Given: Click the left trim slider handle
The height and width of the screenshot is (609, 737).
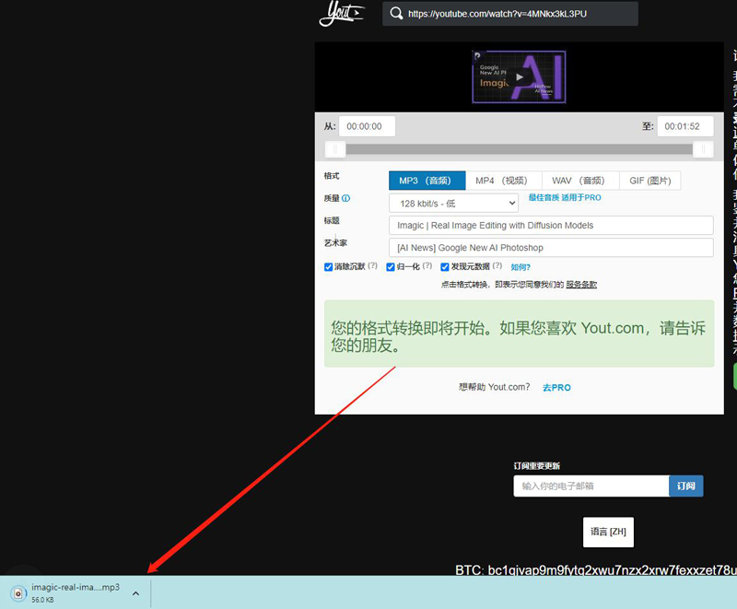Looking at the screenshot, I should pos(335,150).
